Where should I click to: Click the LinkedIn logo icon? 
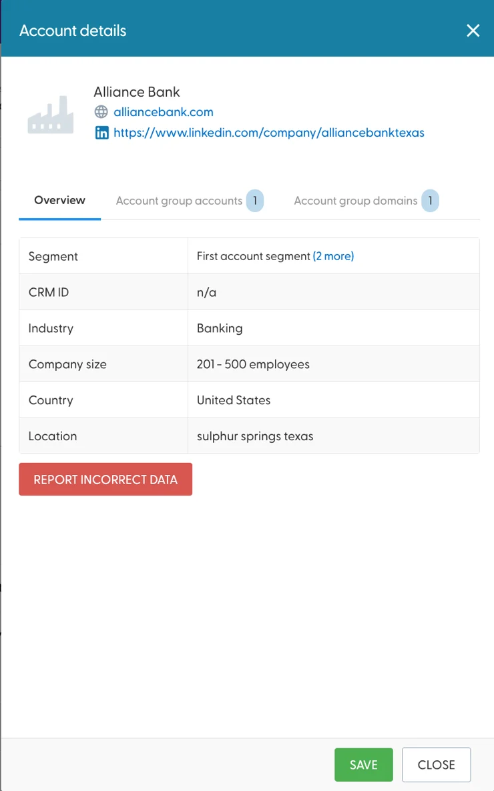click(x=101, y=133)
